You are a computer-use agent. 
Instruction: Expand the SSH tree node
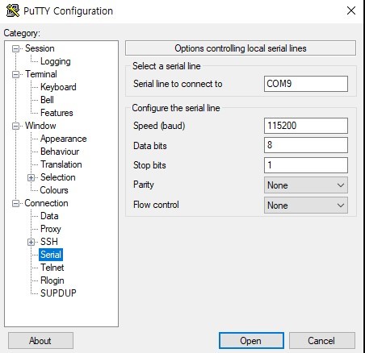(31, 242)
